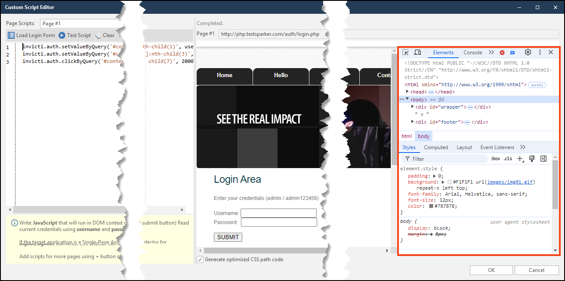Open the console message drawer icon

pos(512,52)
